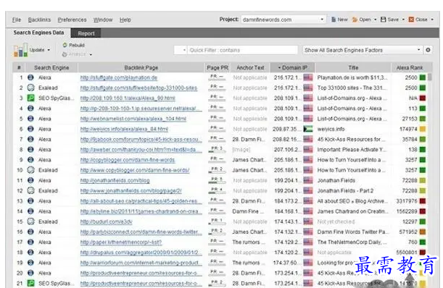Select the title 'Jonathan Fields - Part 2'
This screenshot has height=288, width=443.
click(345, 191)
